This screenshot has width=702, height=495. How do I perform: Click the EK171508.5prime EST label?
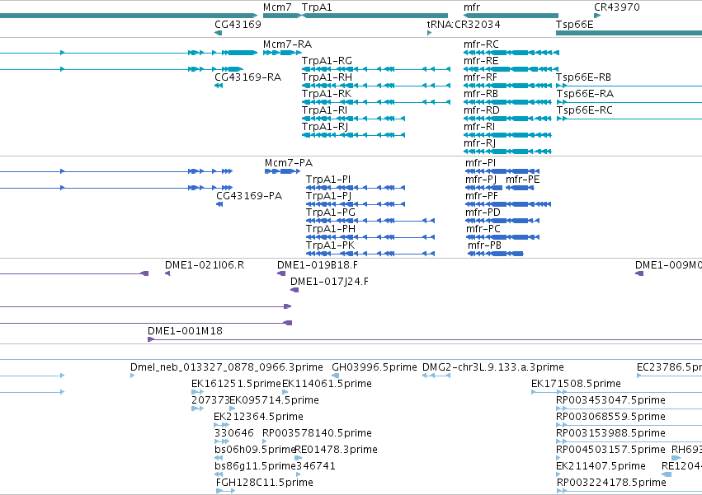[x=576, y=384]
